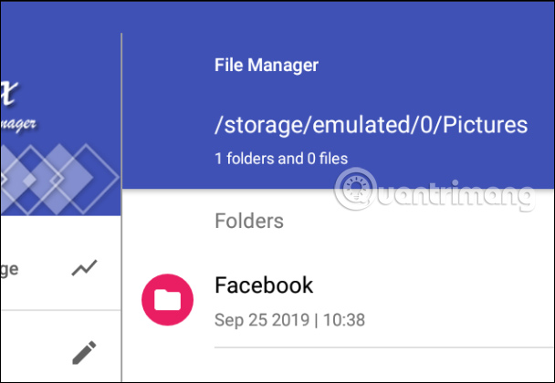
Task: Click the Quantrimang lightbulb watermark icon
Action: tap(350, 192)
